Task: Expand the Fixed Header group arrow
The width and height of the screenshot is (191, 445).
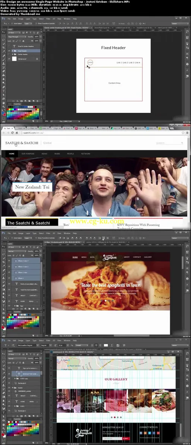Action: tap(12, 51)
